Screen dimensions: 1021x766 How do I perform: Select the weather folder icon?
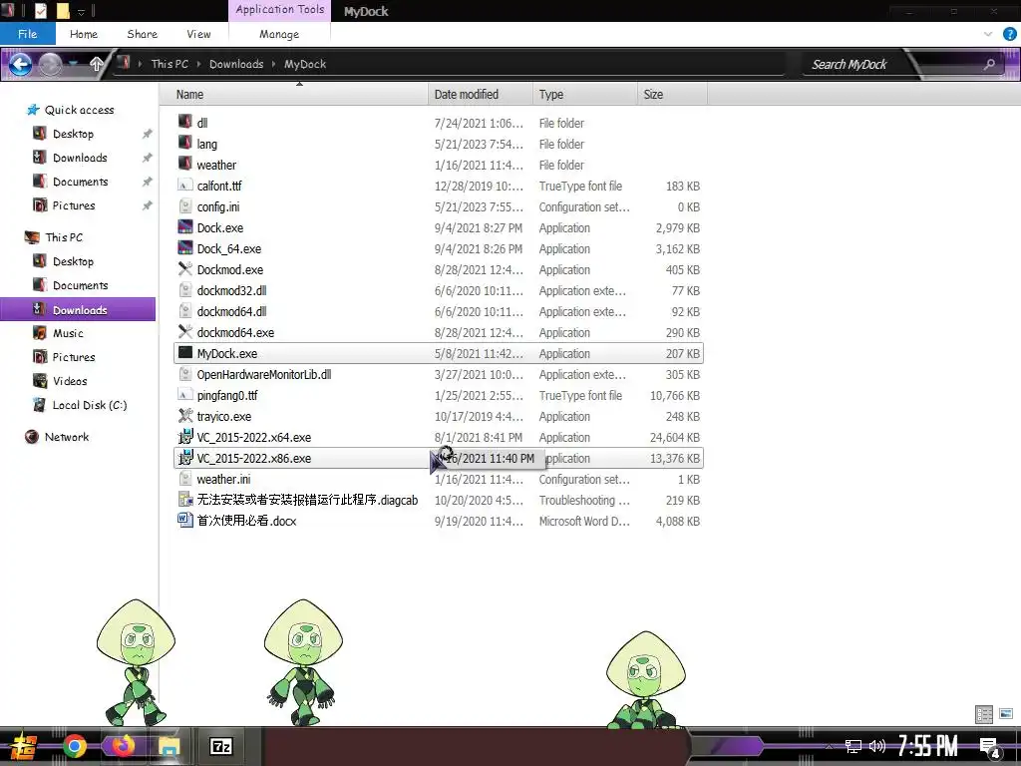[x=184, y=165]
